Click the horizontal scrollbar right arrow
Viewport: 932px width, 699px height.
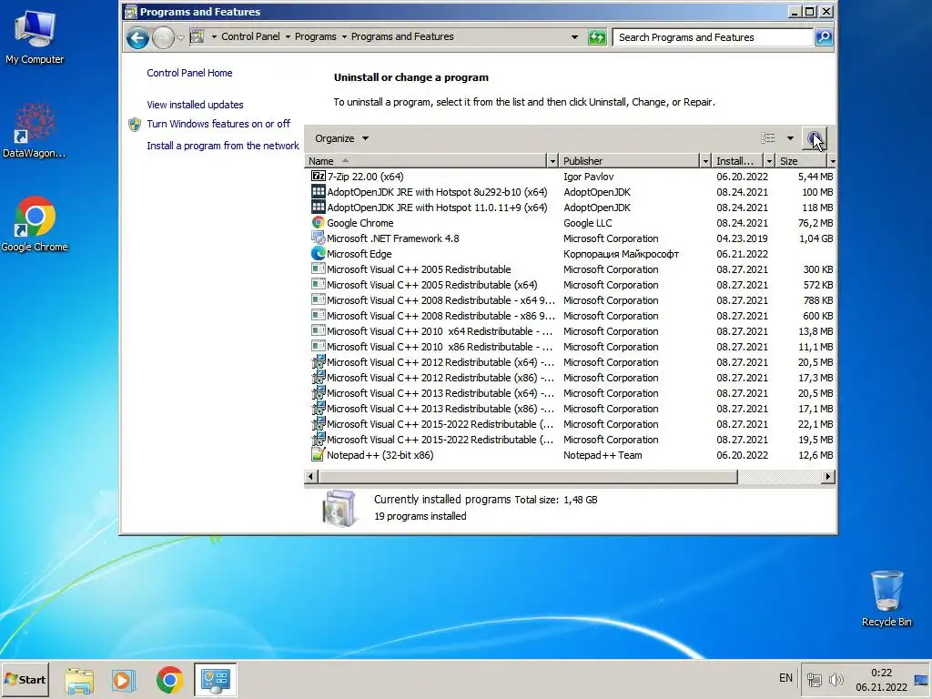pyautogui.click(x=828, y=477)
